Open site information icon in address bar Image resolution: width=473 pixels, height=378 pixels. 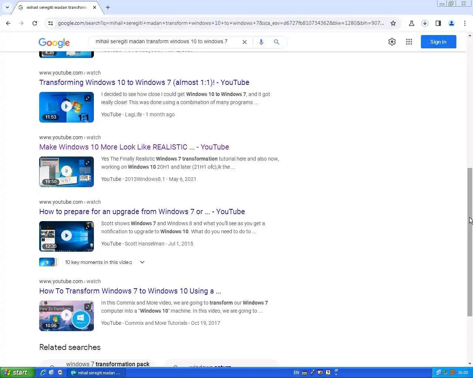click(51, 23)
